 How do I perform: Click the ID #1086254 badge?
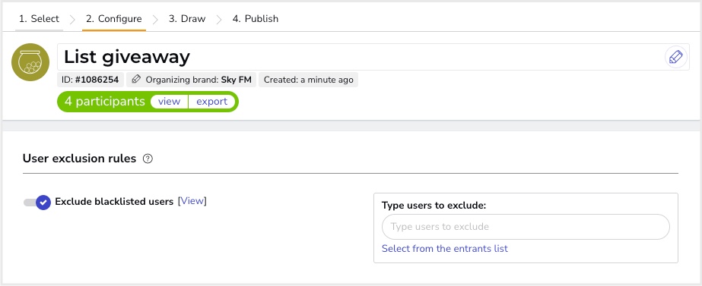pos(91,80)
